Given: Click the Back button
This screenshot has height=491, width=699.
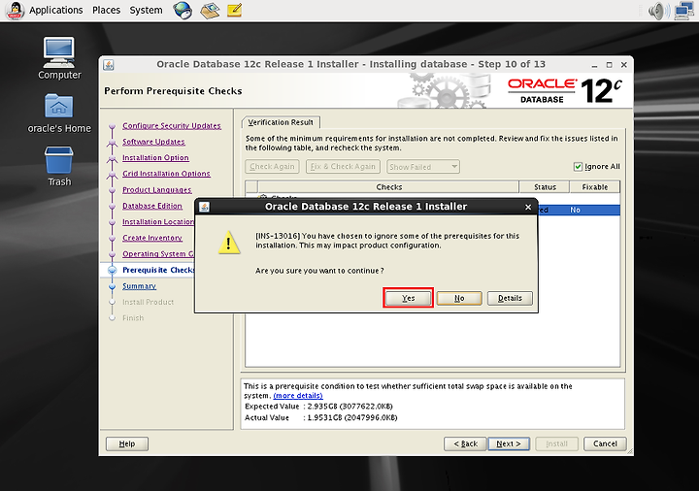Looking at the screenshot, I should [465, 443].
